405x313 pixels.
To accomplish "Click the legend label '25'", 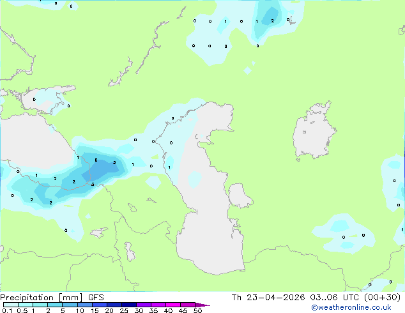I will [x=124, y=310].
